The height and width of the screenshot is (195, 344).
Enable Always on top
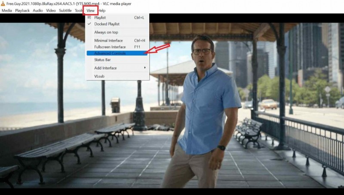[117, 32]
